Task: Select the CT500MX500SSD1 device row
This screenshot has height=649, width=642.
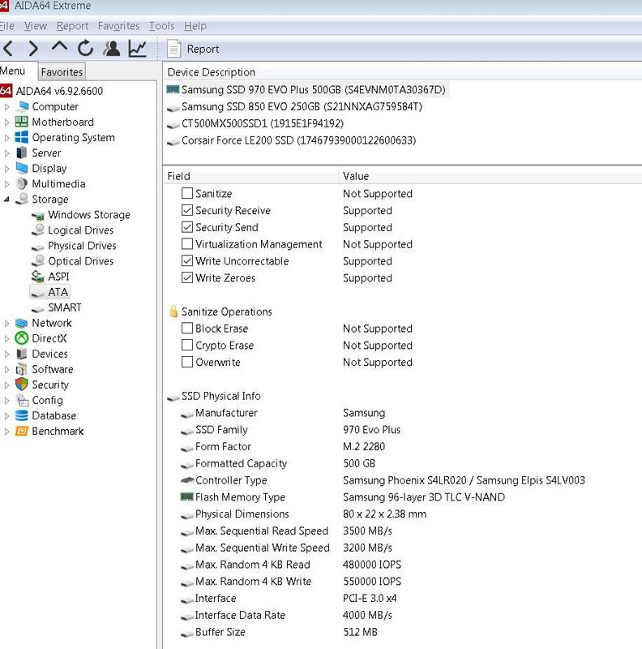Action: point(263,124)
